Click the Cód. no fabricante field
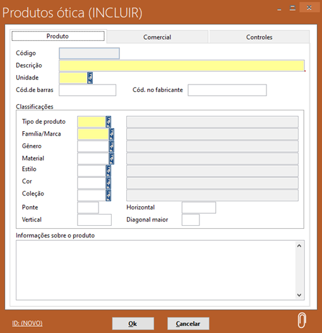 [227, 90]
